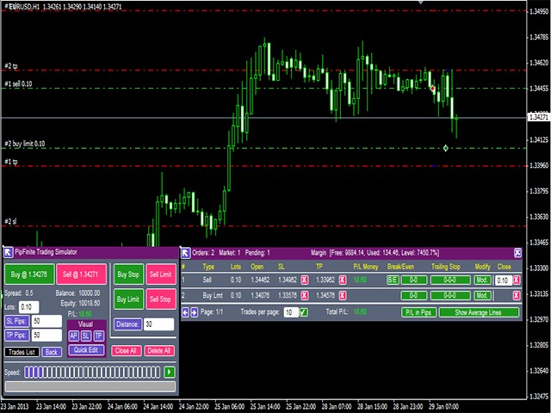Click Delete All pending orders
Screen dimensions: 551x413
(x=159, y=350)
